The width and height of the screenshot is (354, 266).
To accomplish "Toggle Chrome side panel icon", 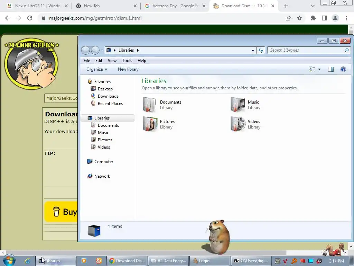I will click(324, 18).
